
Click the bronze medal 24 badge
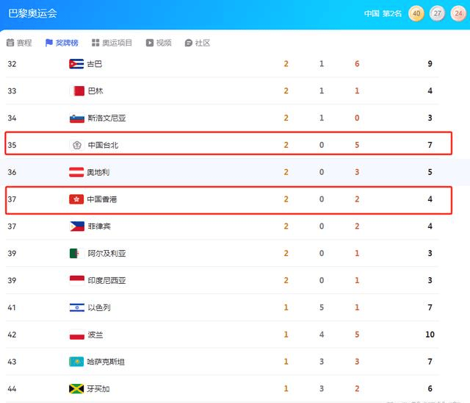[x=458, y=13]
